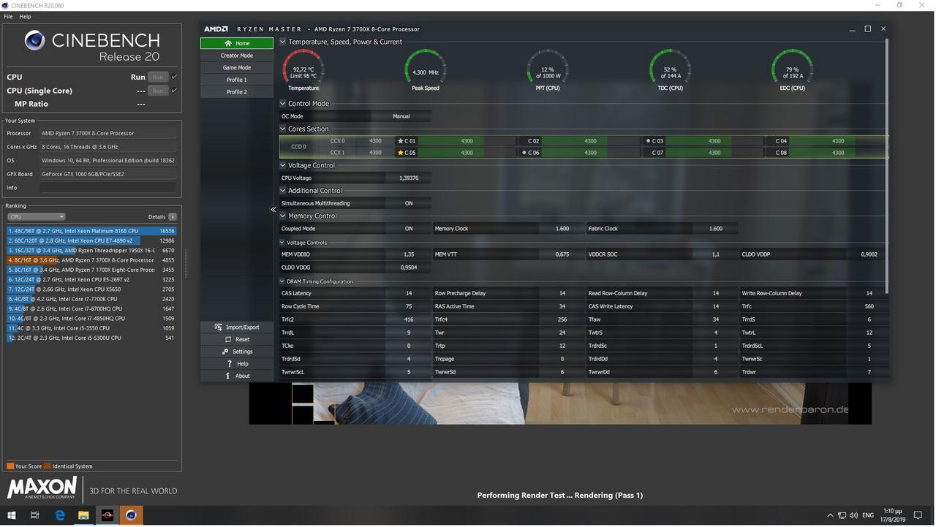
Task: Select Profile 1 in Ryzen Master
Action: point(237,80)
